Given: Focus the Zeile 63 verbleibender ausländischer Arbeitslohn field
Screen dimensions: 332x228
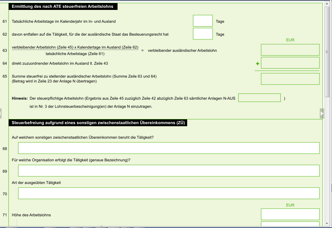Looking at the screenshot, I should [x=290, y=50].
